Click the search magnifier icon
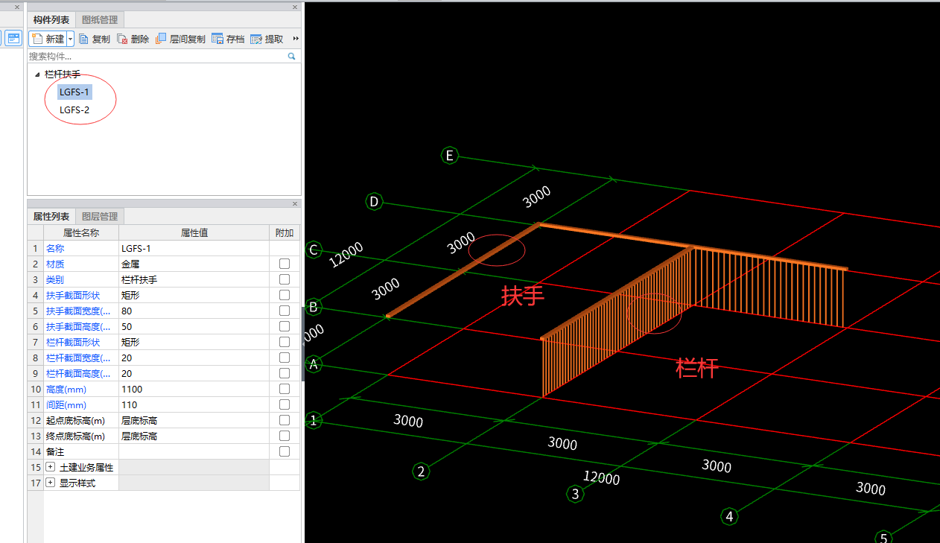This screenshot has width=940, height=543. pyautogui.click(x=292, y=56)
